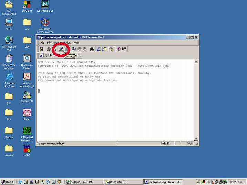Click Disco local (G:) taskbar button
Screen dimensions: 247x185
pos(124,182)
